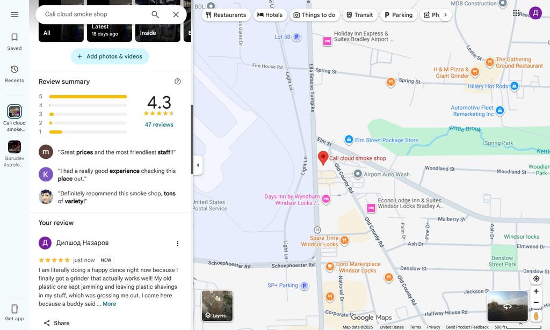Screen dimensions: 550x330
Task: Click Airport Auto Wash marker
Action: pos(357,174)
